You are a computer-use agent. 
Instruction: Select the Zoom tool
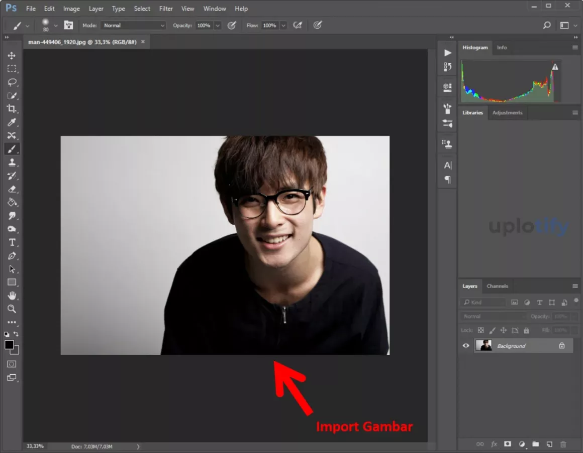12,309
